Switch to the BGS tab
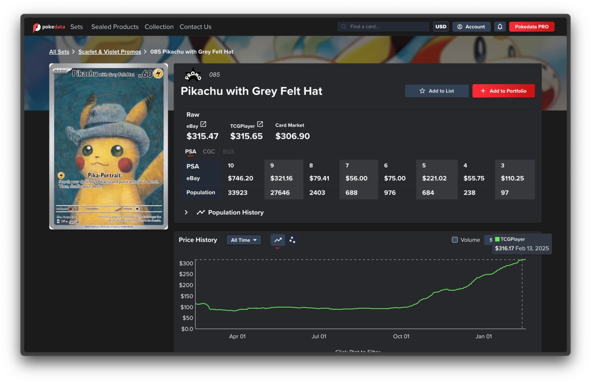Image resolution: width=591 pixels, height=383 pixels. [229, 152]
